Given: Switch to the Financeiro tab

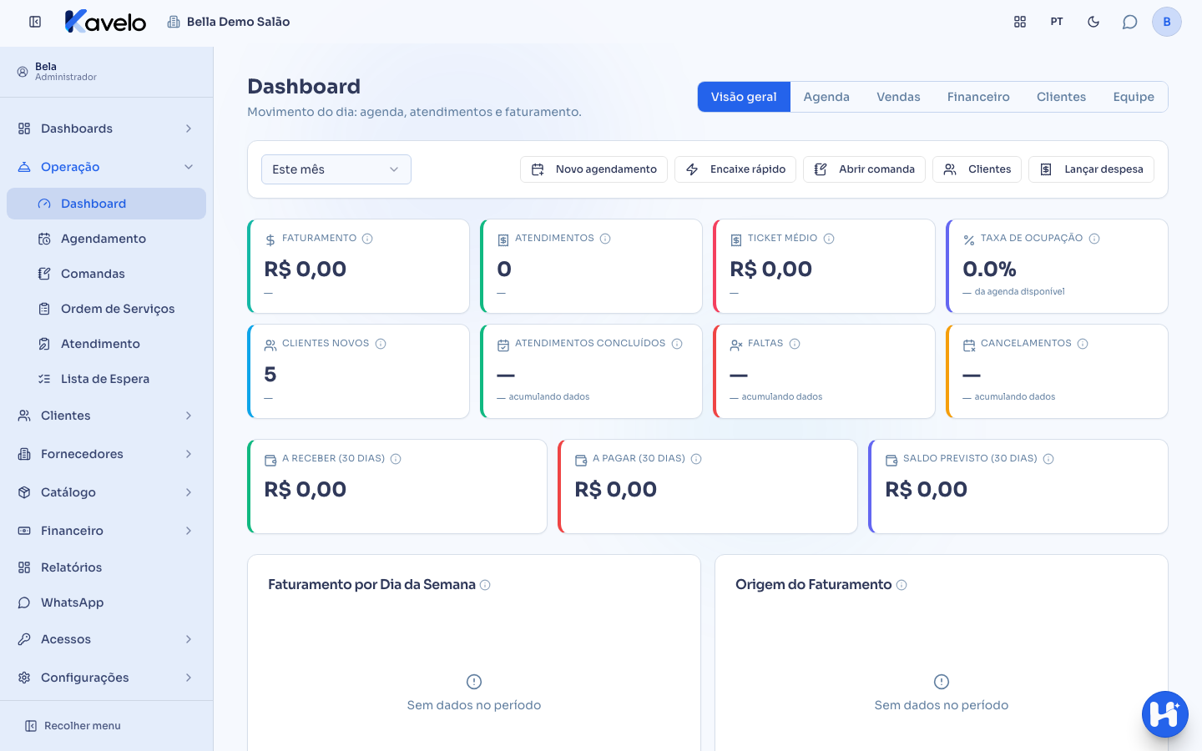Looking at the screenshot, I should tap(978, 97).
